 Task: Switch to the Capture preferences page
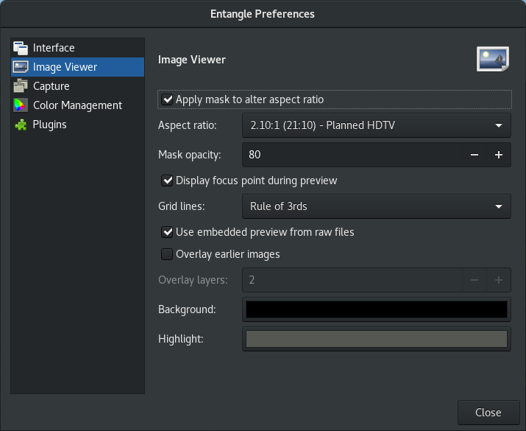pos(77,86)
